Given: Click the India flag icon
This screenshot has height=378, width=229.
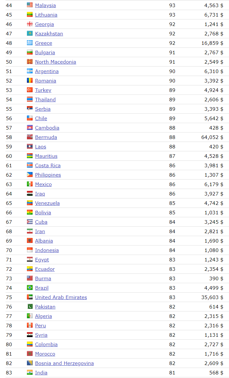Looking at the screenshot, I should point(30,372).
